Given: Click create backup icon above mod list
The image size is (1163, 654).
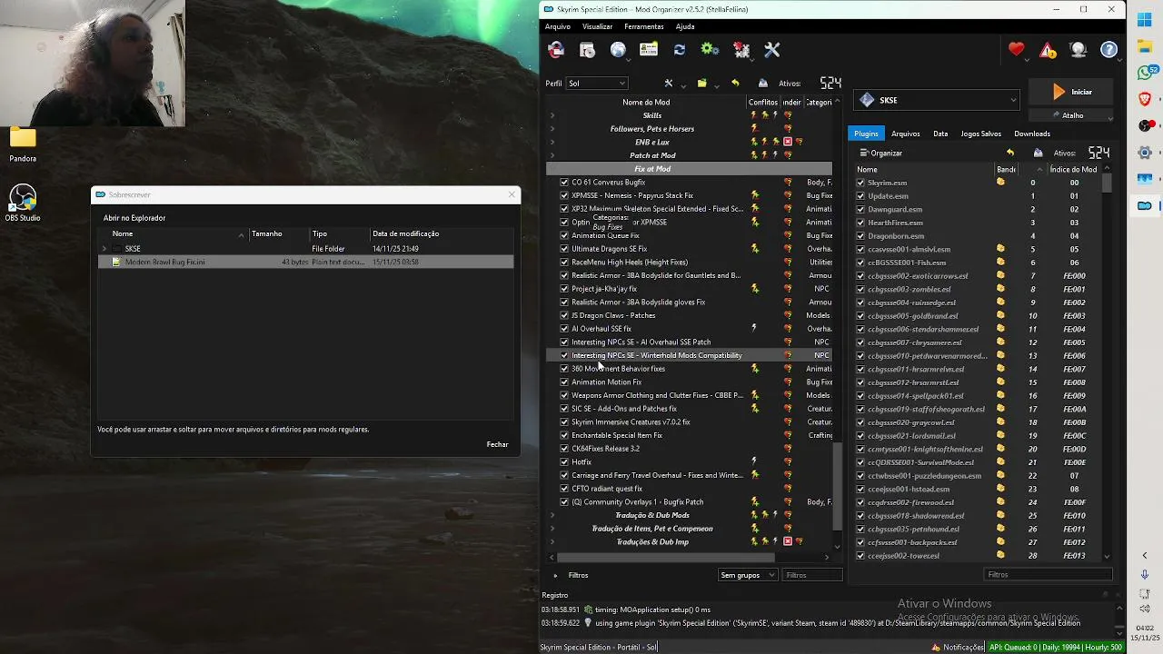Looking at the screenshot, I should [x=763, y=83].
